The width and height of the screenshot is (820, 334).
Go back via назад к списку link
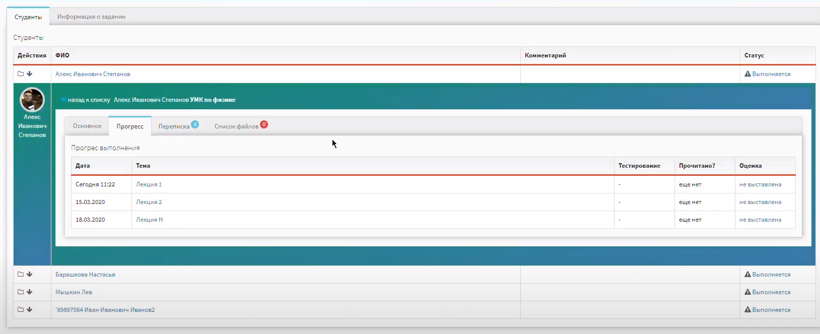click(x=89, y=100)
